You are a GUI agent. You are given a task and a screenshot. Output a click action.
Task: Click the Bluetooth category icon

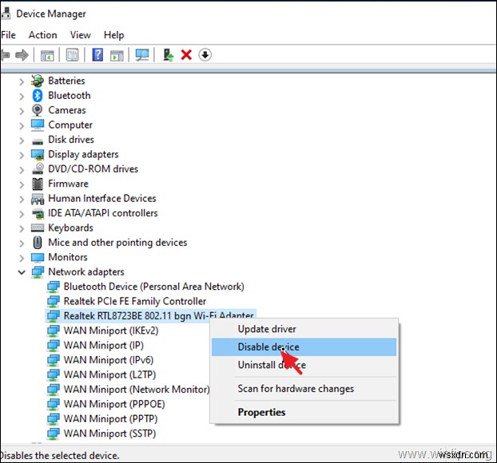[x=38, y=95]
